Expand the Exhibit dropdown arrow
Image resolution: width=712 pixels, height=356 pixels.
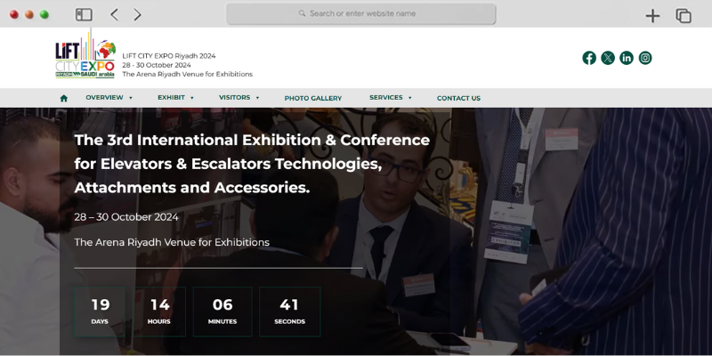(192, 98)
